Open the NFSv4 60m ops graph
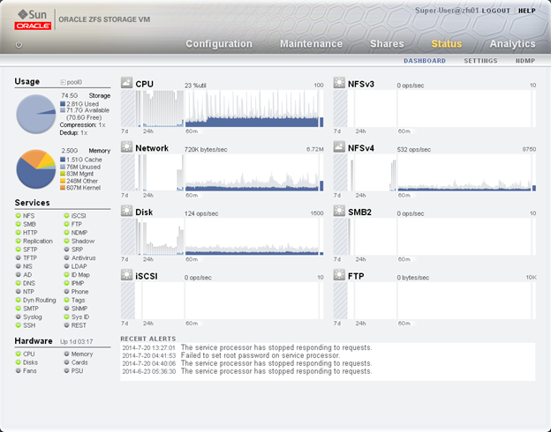The height and width of the screenshot is (432, 551). (x=464, y=173)
